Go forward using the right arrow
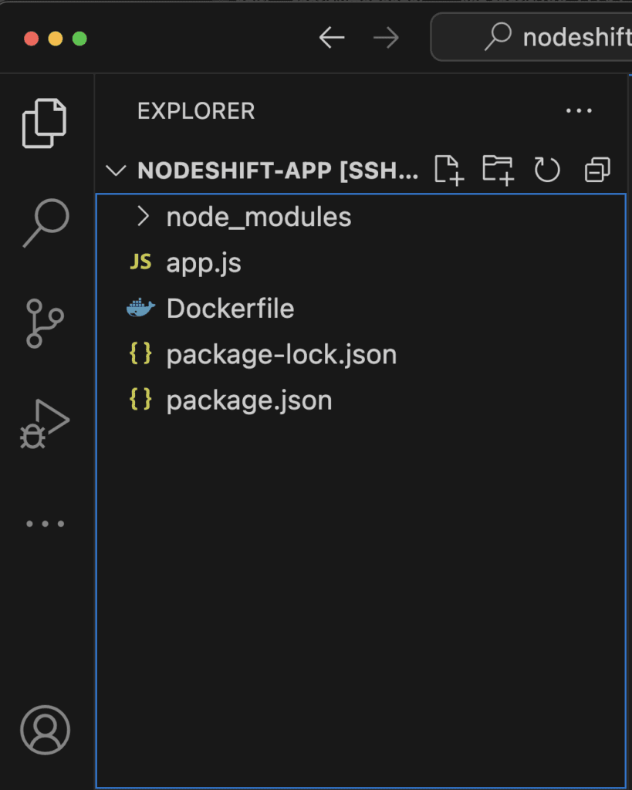 [x=387, y=38]
